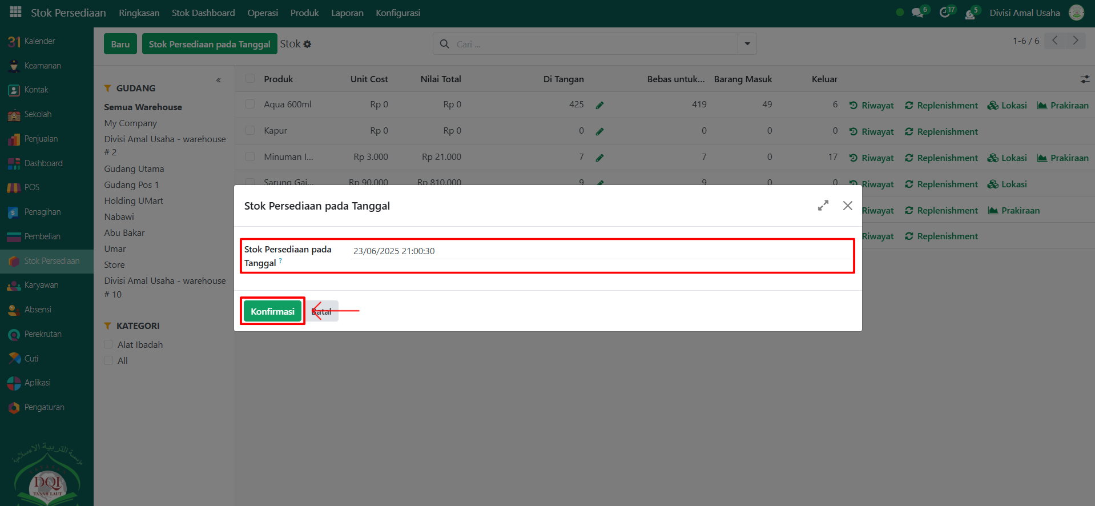Click the Riwayat link for Aqua 600ml
This screenshot has height=506, width=1095.
pyautogui.click(x=872, y=105)
